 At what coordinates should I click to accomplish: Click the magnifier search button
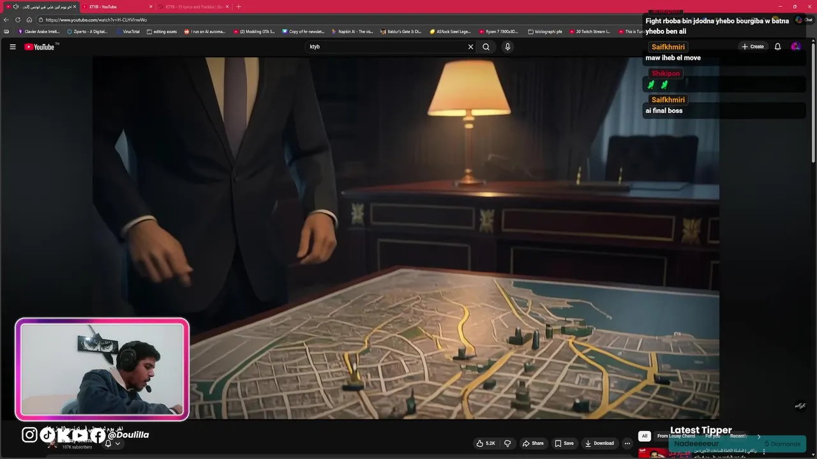pyautogui.click(x=486, y=47)
